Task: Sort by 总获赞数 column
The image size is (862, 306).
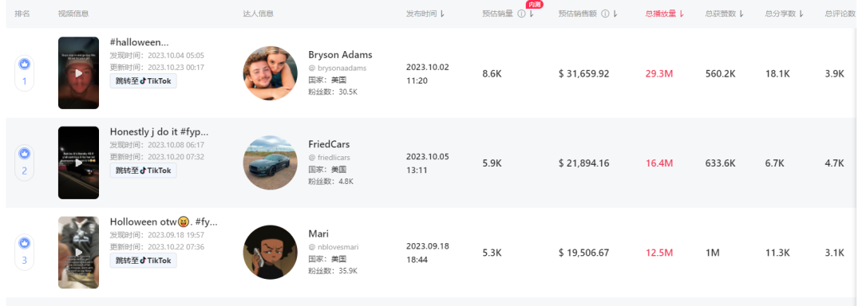Action: [725, 14]
